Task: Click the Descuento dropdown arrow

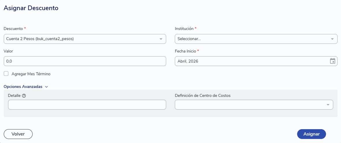Action: pos(161,39)
